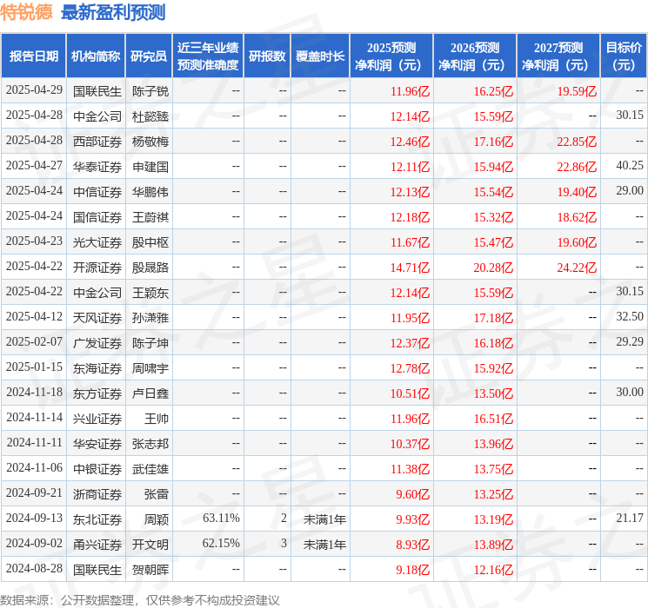
Task: Click 24.22亿 in 2027 forecast column
Action: (577, 268)
